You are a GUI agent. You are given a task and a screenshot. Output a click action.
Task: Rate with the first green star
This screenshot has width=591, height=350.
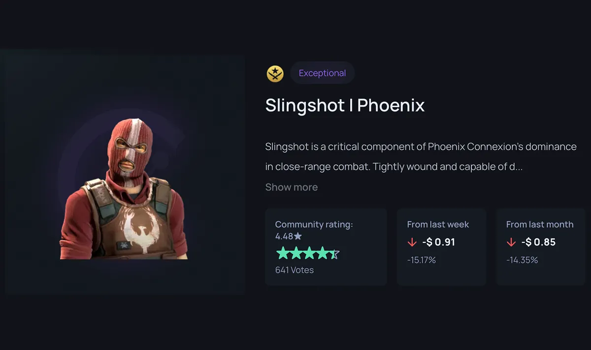tap(282, 254)
